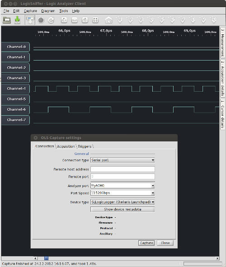
Task: Select the Channel-7 label
Action: 15,120
